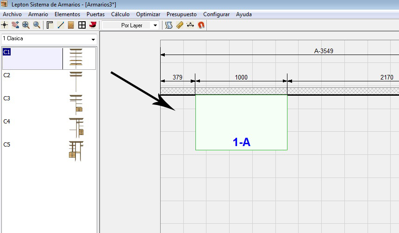Click the zoom window magnifier icon
The width and height of the screenshot is (399, 233).
[37, 25]
